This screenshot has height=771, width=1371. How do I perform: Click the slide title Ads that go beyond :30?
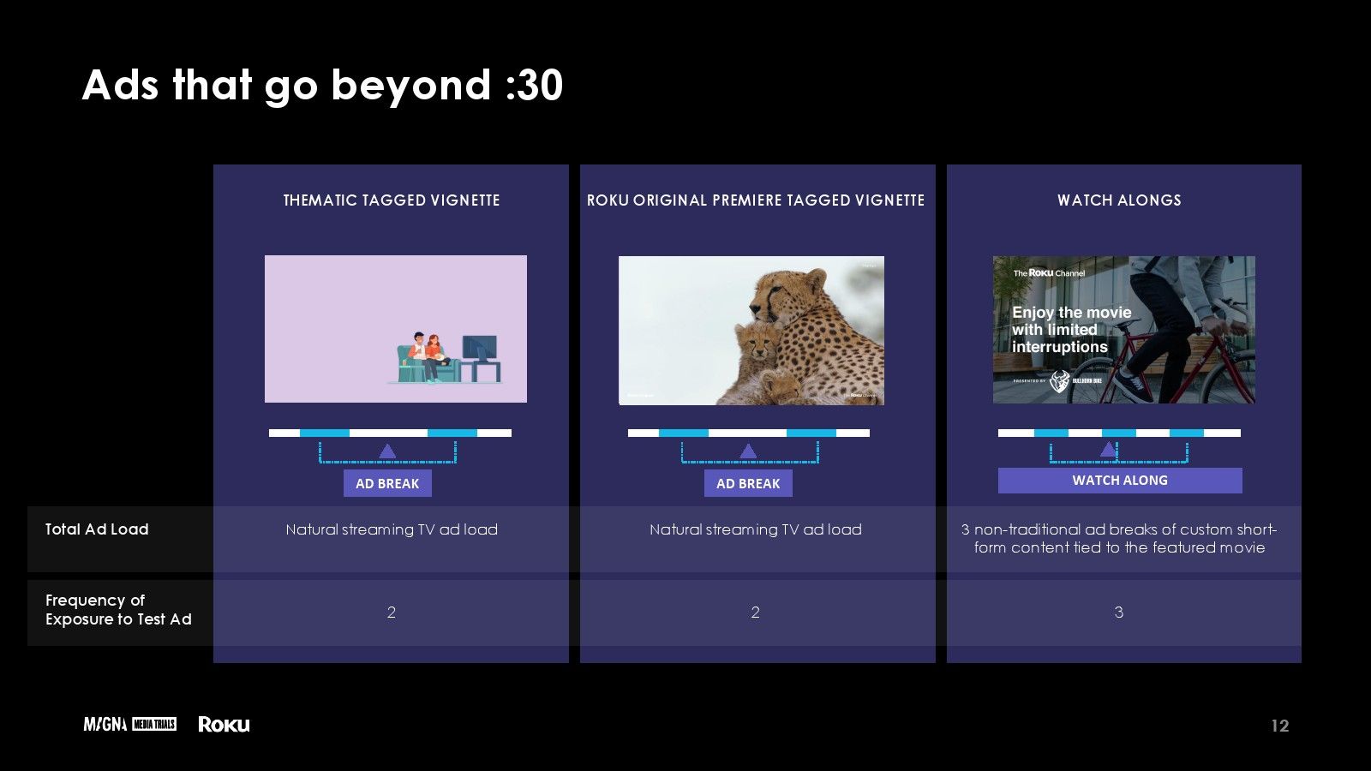point(322,87)
